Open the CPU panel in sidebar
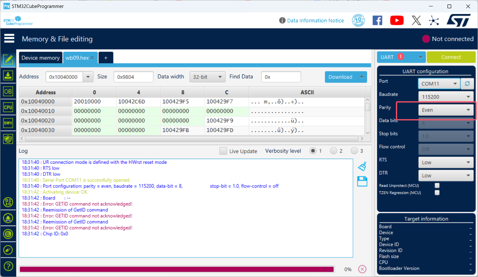The height and width of the screenshot is (277, 478). coord(8,107)
